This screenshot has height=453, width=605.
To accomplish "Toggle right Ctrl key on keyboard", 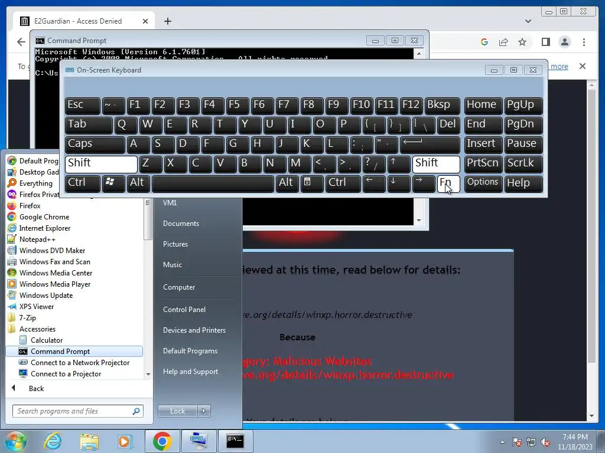I will [343, 183].
